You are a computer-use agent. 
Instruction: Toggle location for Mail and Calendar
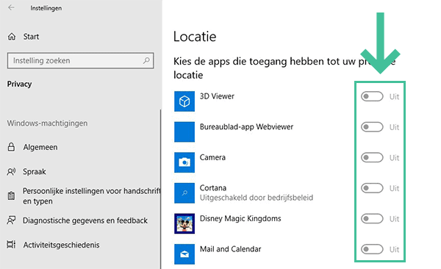click(372, 249)
